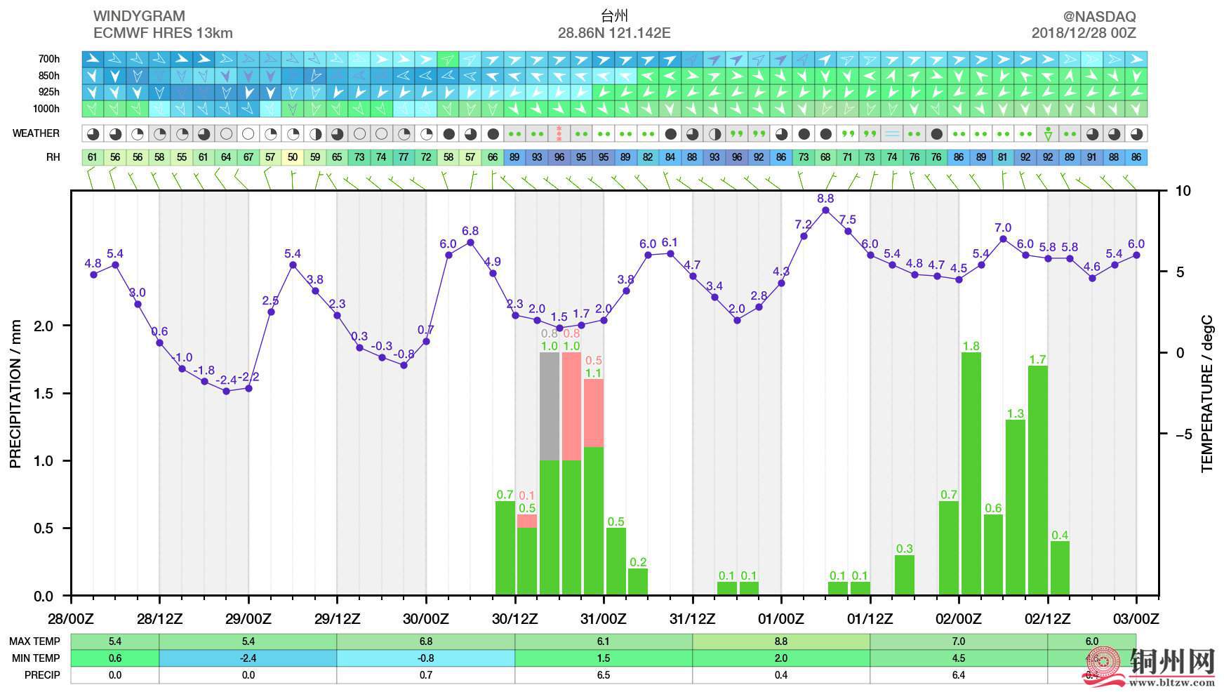The width and height of the screenshot is (1224, 692).
Task: Click the red snow symbol in the WEATHER row
Action: point(559,133)
